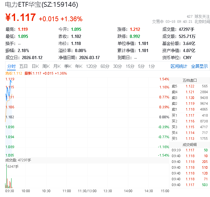Switch to the 年K chart tab
Viewport: 210px width, 197px height.
(79, 66)
